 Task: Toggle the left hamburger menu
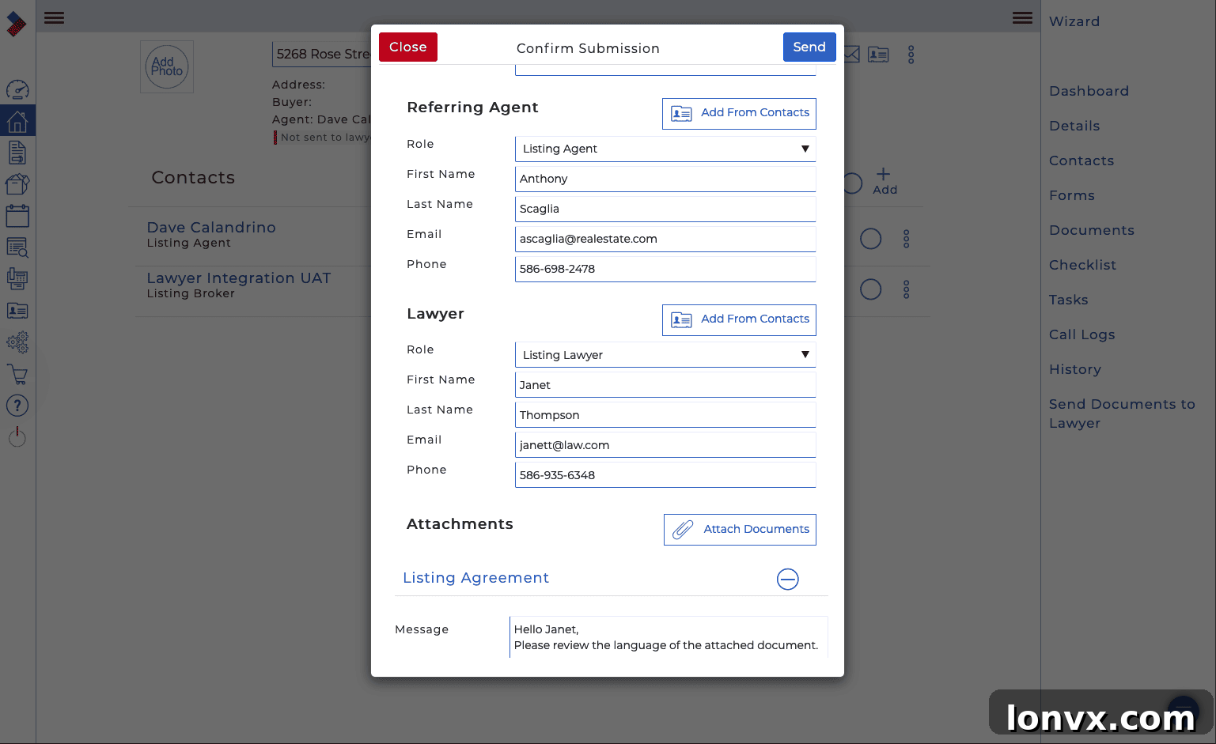[54, 17]
